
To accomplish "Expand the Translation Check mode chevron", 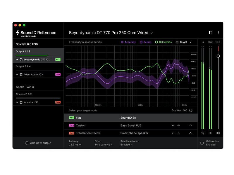I will coord(191,133).
